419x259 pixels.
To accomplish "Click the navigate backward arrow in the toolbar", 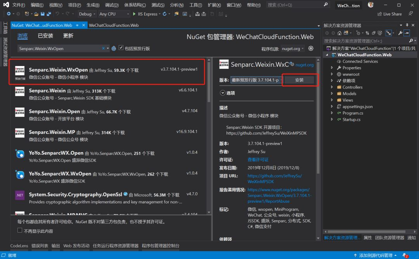I will point(9,14).
